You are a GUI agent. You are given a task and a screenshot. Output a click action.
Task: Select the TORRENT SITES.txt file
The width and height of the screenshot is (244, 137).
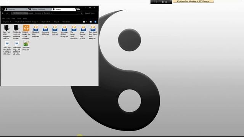[x=26, y=46]
